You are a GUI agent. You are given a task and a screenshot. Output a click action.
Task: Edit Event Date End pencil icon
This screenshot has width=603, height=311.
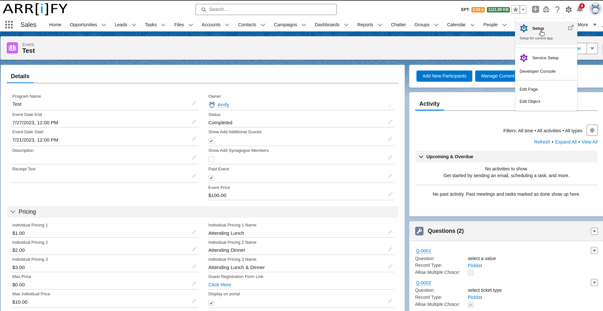pos(194,122)
